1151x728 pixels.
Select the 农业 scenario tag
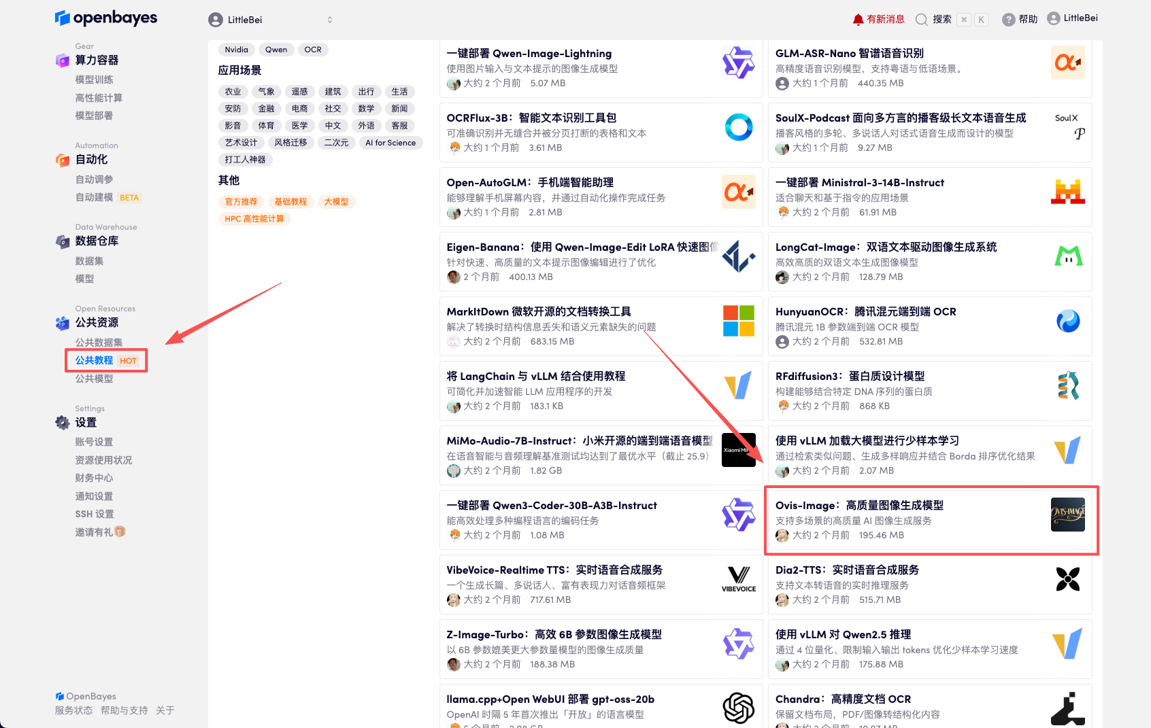(233, 92)
